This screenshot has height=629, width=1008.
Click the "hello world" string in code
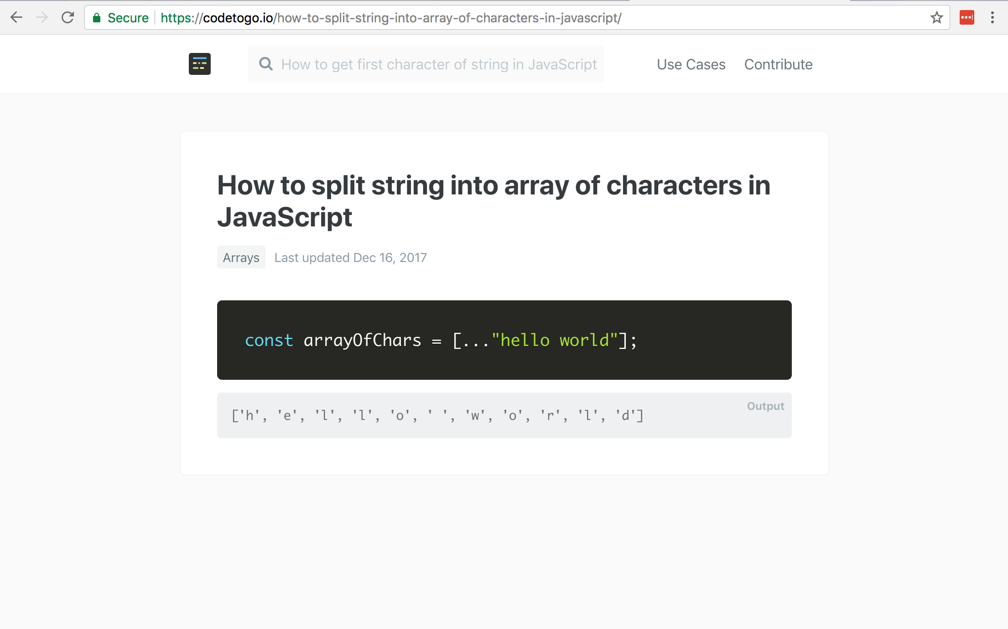pyautogui.click(x=555, y=341)
